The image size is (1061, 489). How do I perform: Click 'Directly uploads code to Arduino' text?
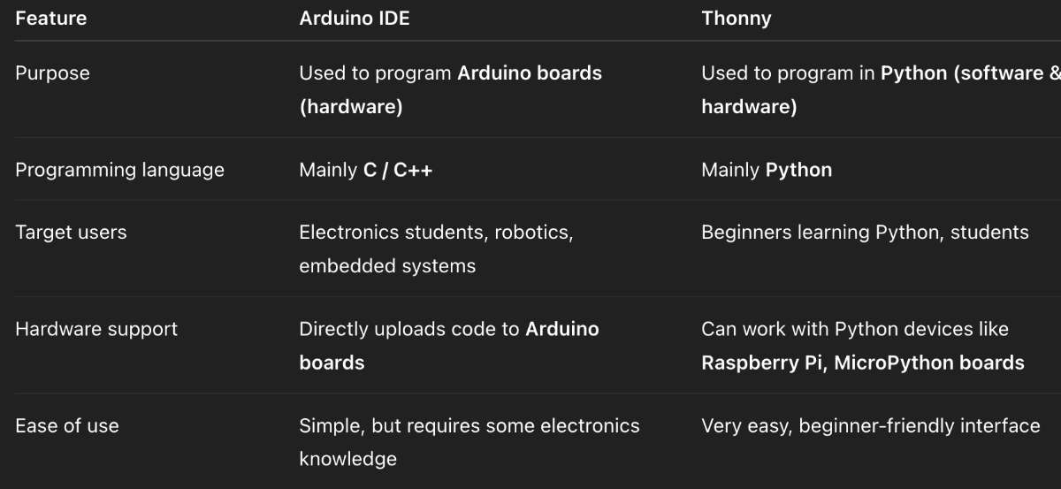(448, 329)
